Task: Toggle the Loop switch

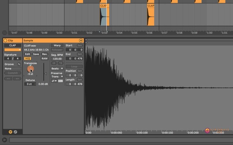Action: (74, 66)
